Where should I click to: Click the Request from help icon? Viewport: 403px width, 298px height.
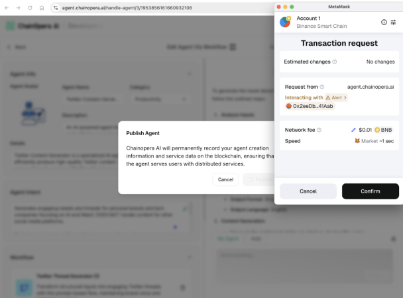322,87
